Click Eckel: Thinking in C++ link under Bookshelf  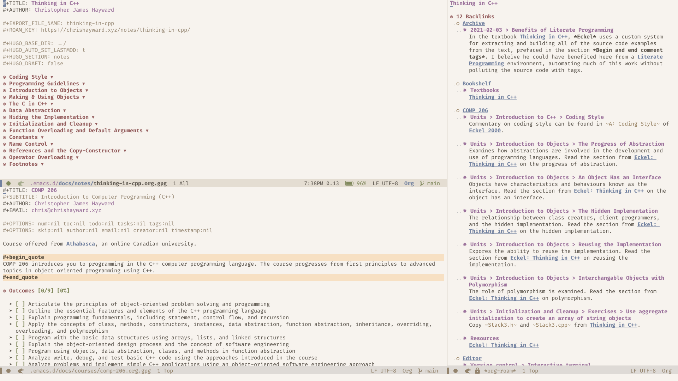click(x=492, y=97)
